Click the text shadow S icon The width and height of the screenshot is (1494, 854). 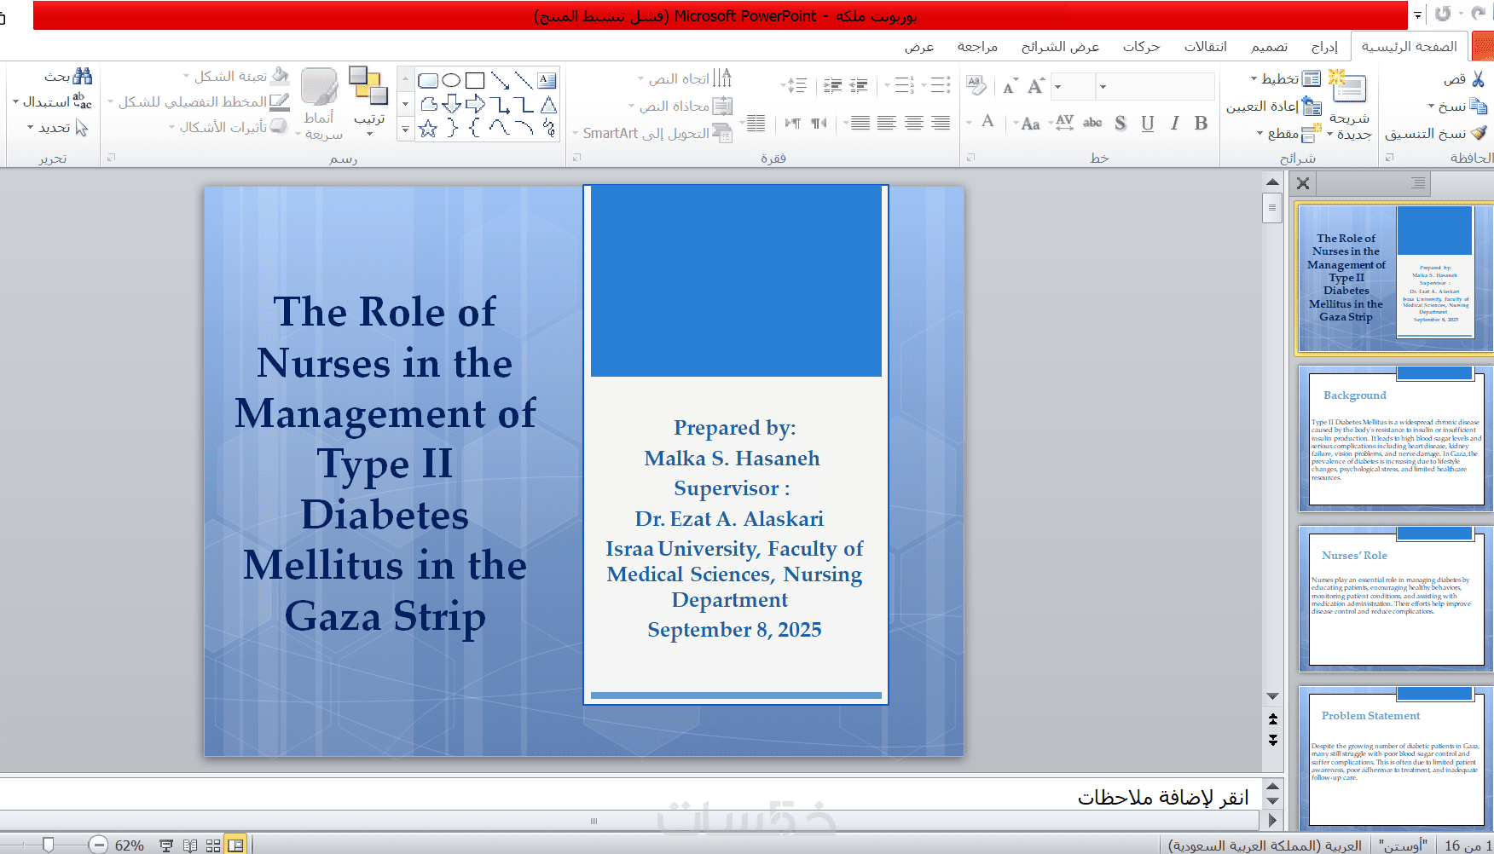point(1120,124)
